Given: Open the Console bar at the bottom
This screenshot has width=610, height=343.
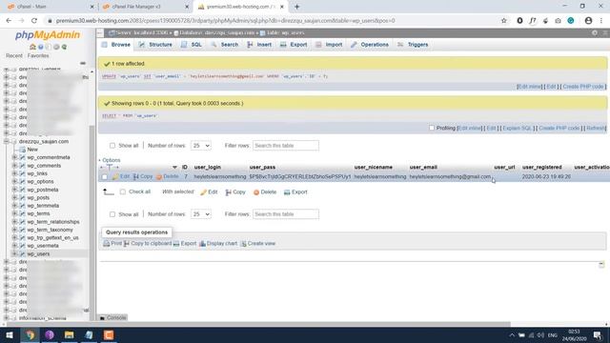Looking at the screenshot, I should click(x=112, y=317).
